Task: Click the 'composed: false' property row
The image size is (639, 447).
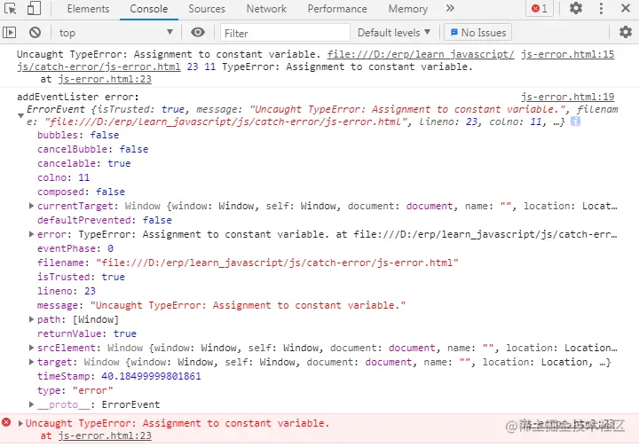Action: 81,192
